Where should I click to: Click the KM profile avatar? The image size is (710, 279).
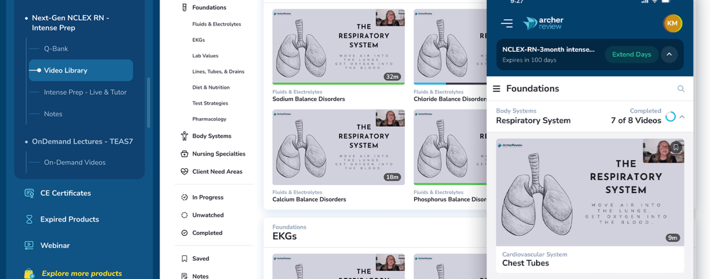coord(672,23)
